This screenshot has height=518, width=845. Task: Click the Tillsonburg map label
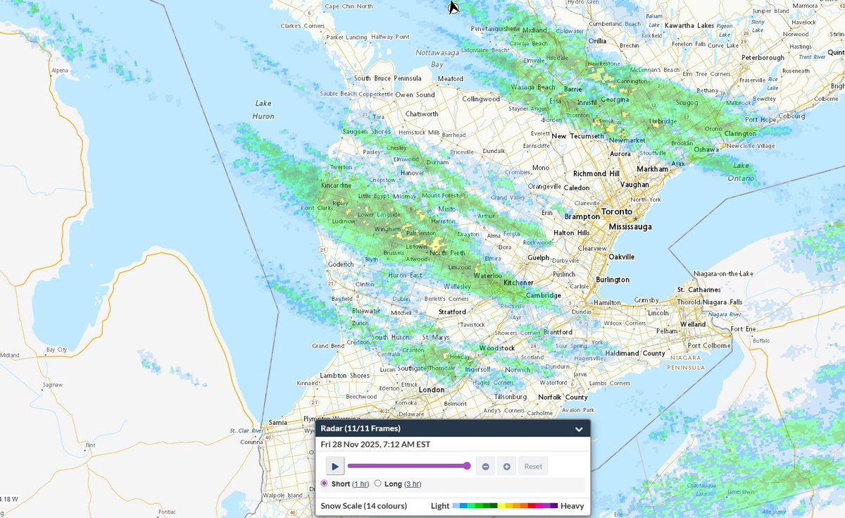coord(511,397)
